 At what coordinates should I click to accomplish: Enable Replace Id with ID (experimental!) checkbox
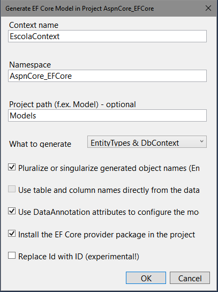[12, 256]
